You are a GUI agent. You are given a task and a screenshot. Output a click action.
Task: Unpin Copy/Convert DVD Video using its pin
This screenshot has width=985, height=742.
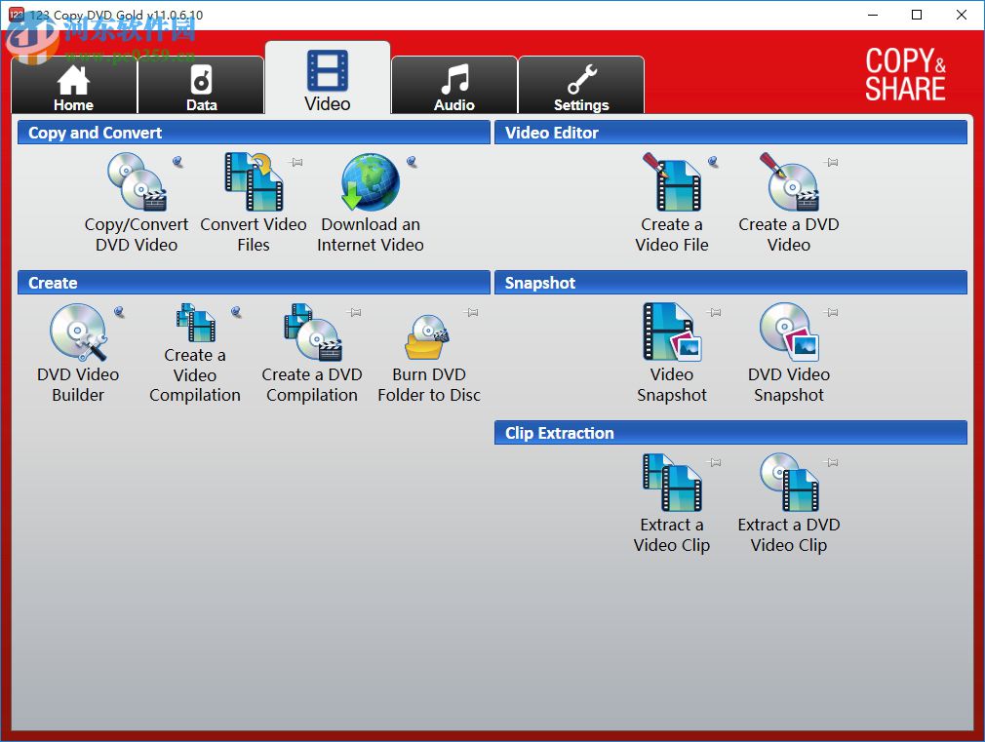[x=177, y=162]
